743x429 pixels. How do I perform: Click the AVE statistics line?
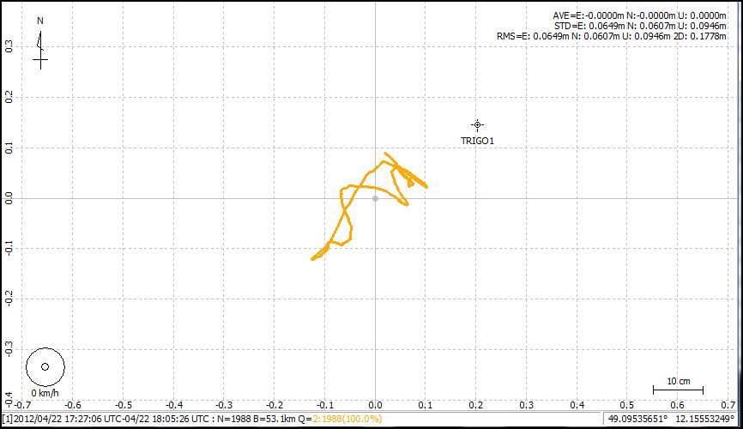646,15
